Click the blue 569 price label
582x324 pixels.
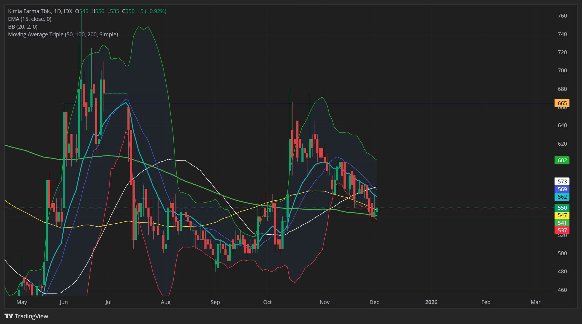(x=562, y=189)
